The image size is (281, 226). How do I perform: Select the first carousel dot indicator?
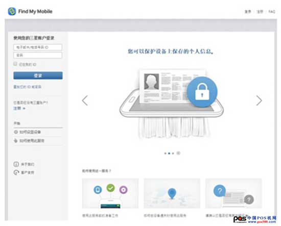165,154
